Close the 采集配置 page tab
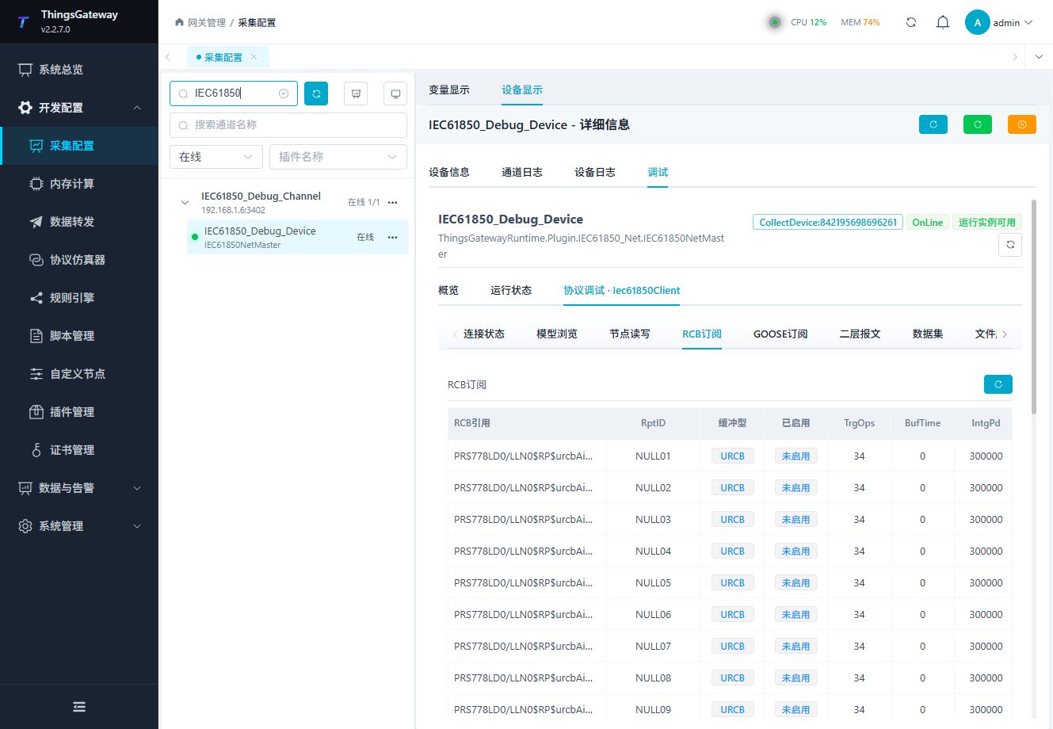1053x729 pixels. pyautogui.click(x=254, y=57)
